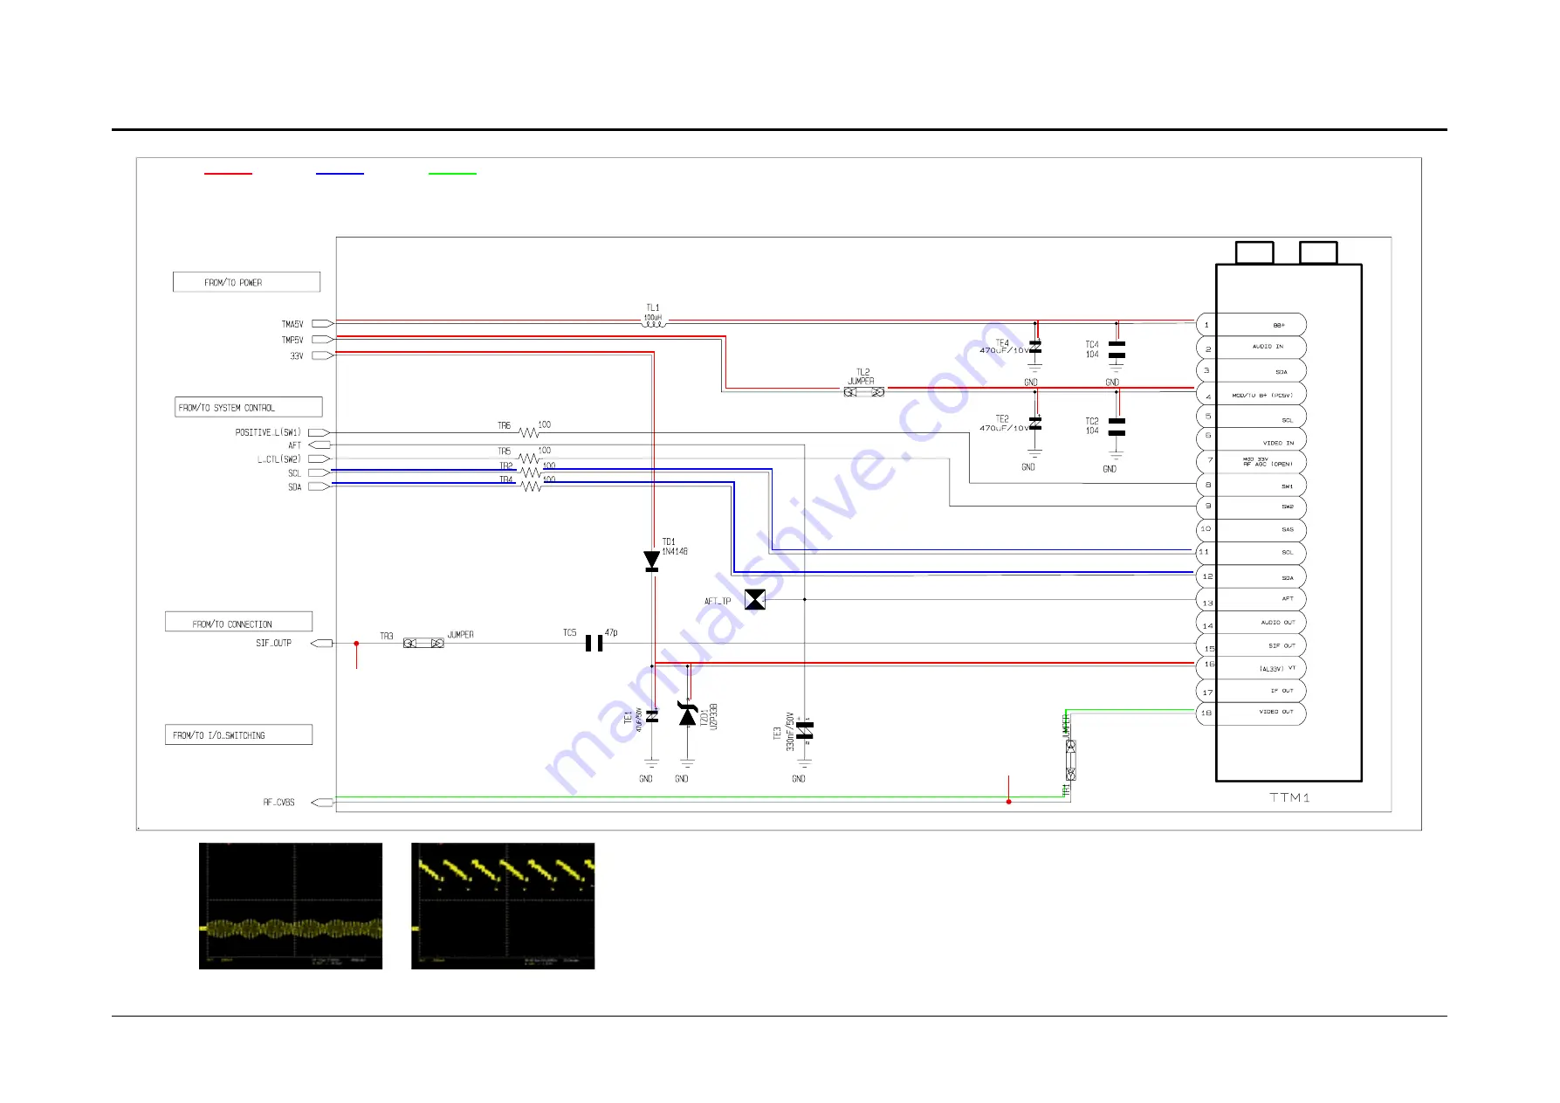Viewport: 1560px width, 1103px height.
Task: Click the TR5 100 ohm resistor symbol
Action: [x=529, y=458]
